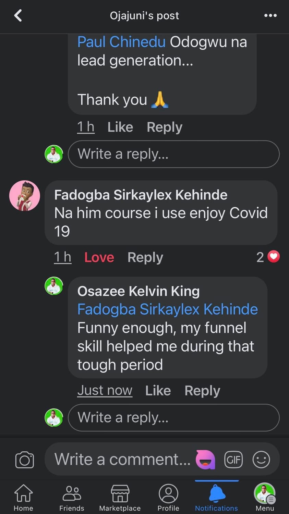
Task: Go to the Home tab
Action: click(23, 498)
